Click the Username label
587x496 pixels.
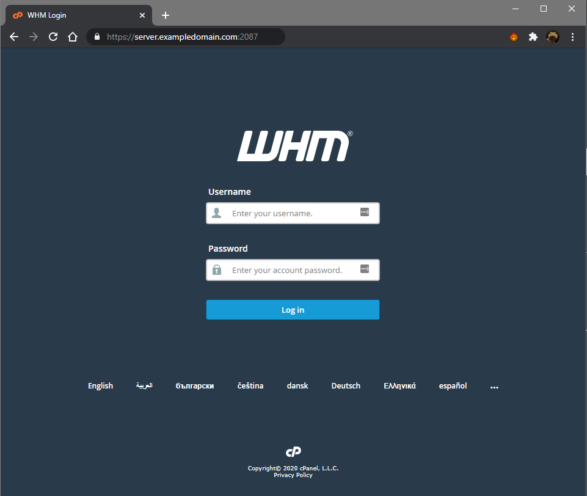230,192
